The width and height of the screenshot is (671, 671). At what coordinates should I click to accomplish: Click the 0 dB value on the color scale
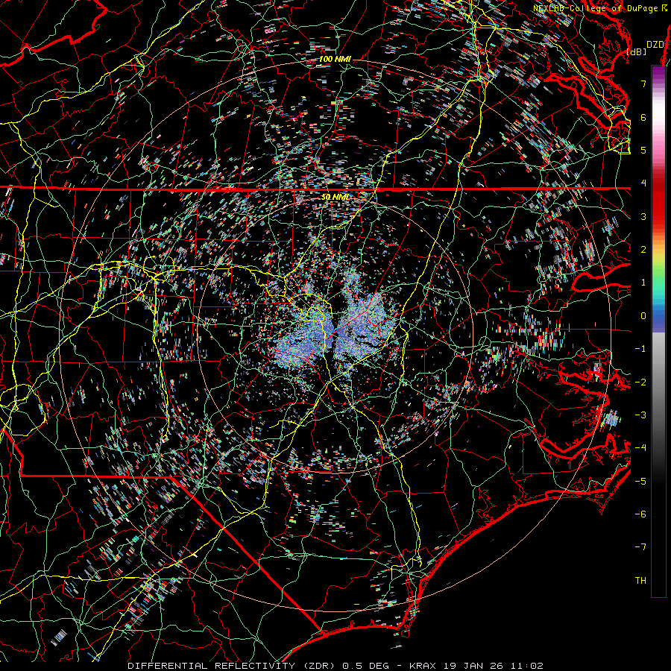[x=643, y=316]
